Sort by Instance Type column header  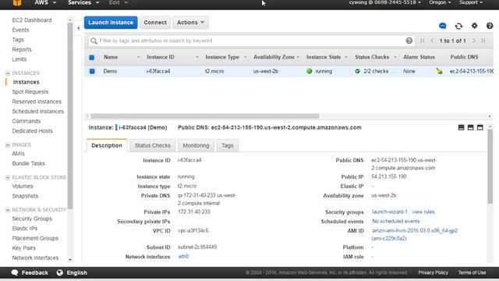coord(222,57)
